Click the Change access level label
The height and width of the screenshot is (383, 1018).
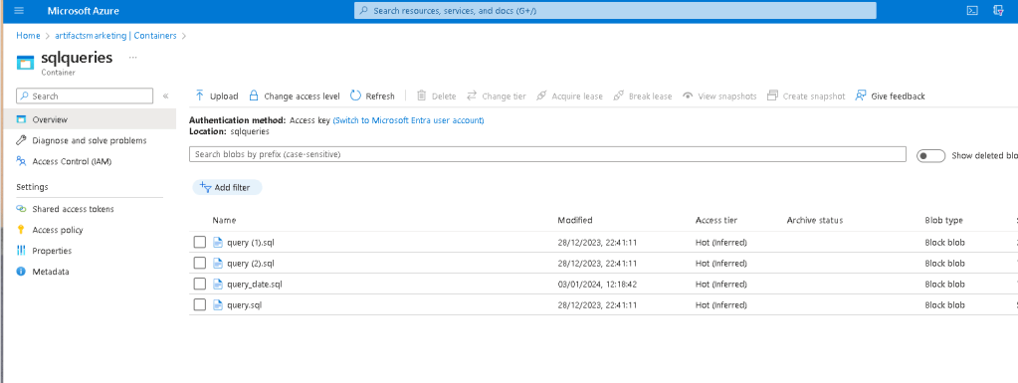tap(302, 96)
